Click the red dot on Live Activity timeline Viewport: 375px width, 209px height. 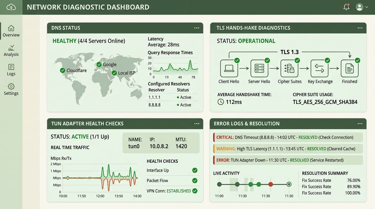pyautogui.click(x=271, y=185)
